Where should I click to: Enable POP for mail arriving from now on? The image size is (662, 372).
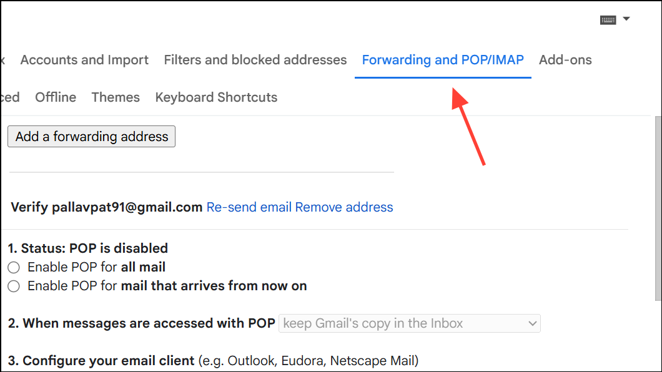point(14,286)
